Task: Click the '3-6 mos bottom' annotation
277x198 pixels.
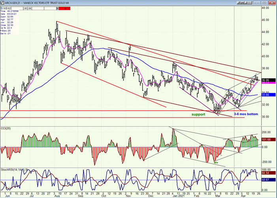Action: (x=246, y=114)
